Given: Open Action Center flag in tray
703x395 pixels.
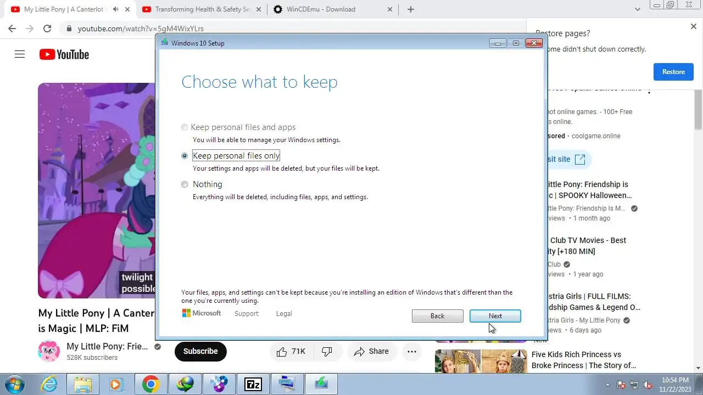Looking at the screenshot, I should pos(621,385).
